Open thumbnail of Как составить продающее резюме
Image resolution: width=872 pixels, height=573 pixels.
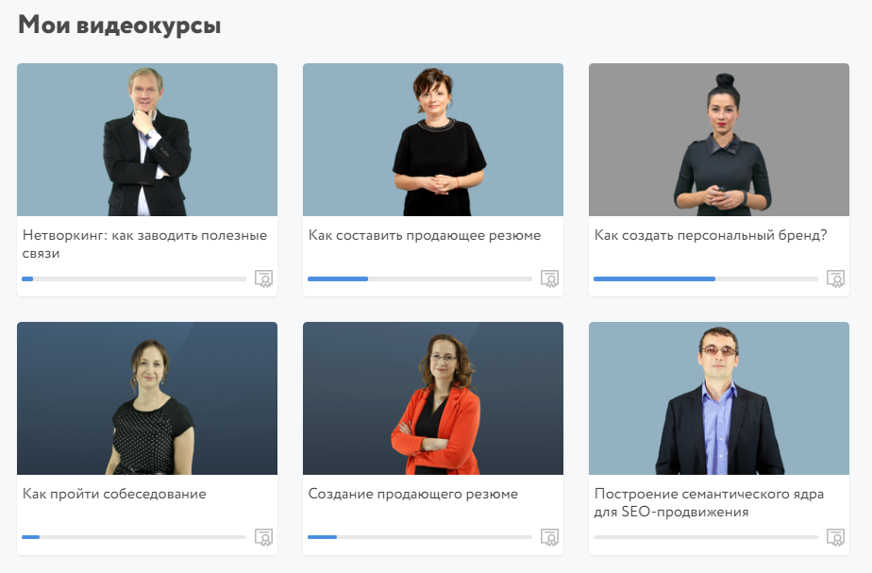coord(433,140)
